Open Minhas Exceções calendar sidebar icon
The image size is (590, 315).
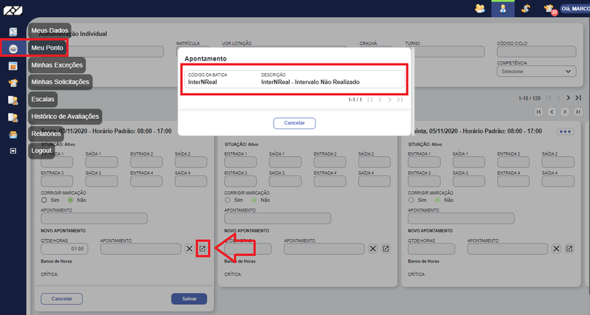coord(13,66)
